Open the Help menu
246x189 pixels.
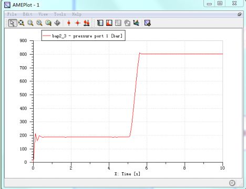click(x=77, y=14)
